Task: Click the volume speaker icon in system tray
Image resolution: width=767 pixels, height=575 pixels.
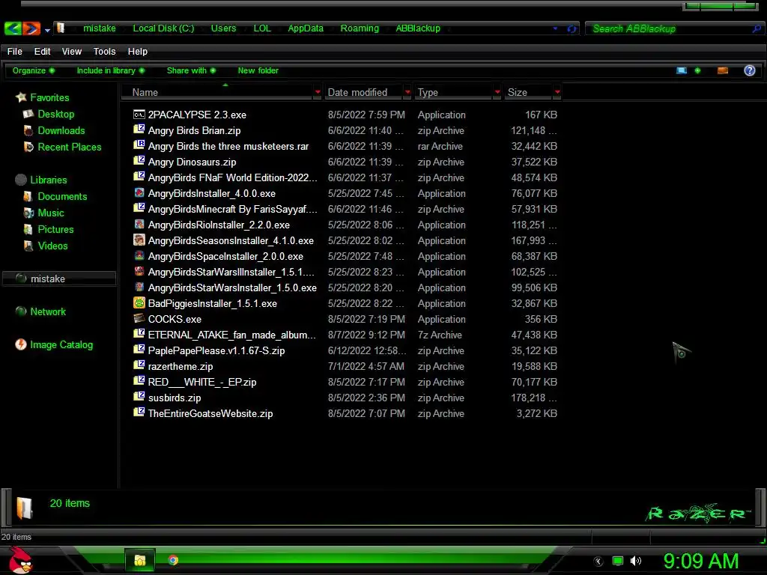Action: [x=635, y=561]
